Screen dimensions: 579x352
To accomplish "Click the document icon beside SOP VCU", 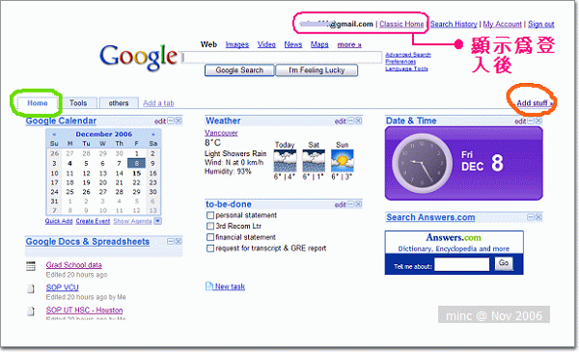I will 31,288.
